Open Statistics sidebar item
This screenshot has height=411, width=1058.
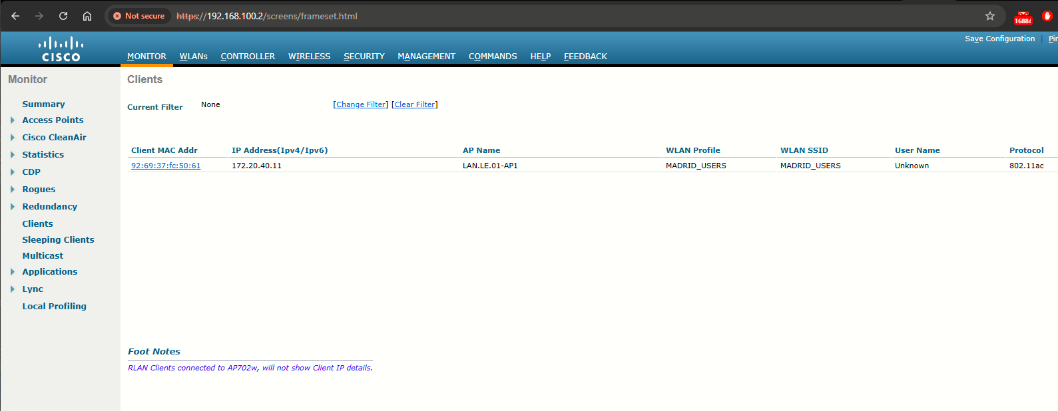point(43,155)
